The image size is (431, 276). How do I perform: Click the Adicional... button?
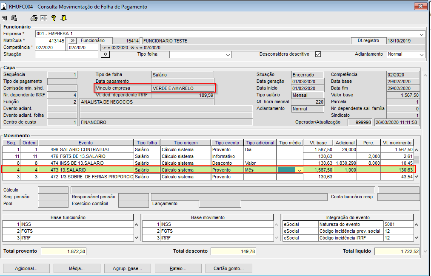pos(26,268)
